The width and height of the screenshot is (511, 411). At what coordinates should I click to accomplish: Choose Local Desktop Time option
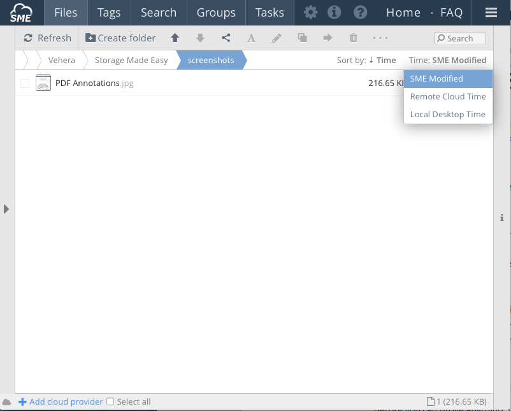tap(447, 115)
